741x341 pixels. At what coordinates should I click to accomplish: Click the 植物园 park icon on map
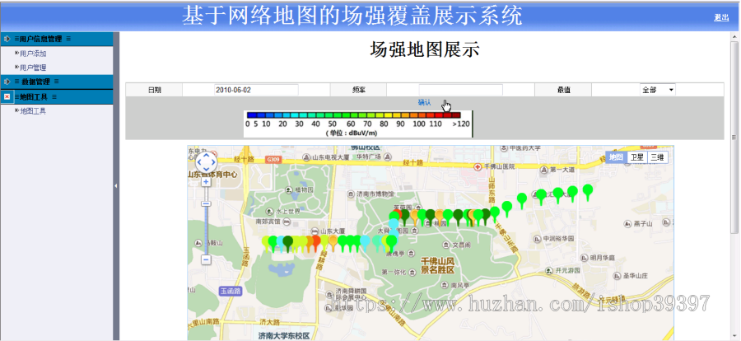pyautogui.click(x=289, y=189)
